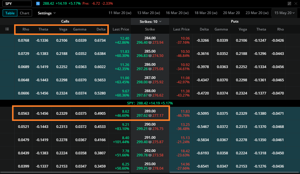Click the blue market-status icon beside SPY
Screen dimensions: 300x174
(38, 4)
